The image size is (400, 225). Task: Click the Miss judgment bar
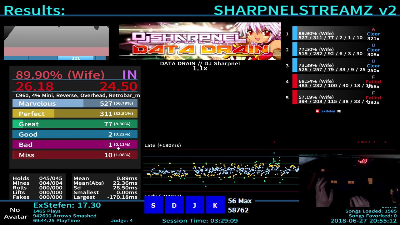pos(75,155)
